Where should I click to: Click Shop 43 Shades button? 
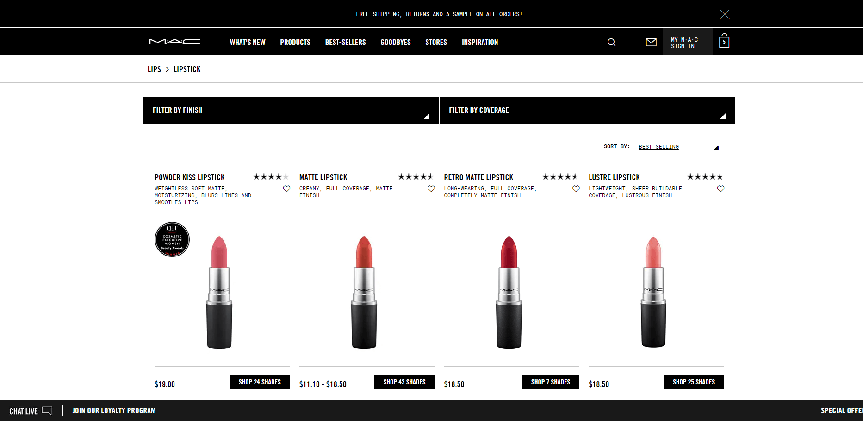(x=404, y=382)
